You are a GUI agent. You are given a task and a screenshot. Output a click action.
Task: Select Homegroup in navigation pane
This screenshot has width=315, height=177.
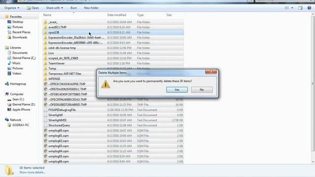pos(18,84)
